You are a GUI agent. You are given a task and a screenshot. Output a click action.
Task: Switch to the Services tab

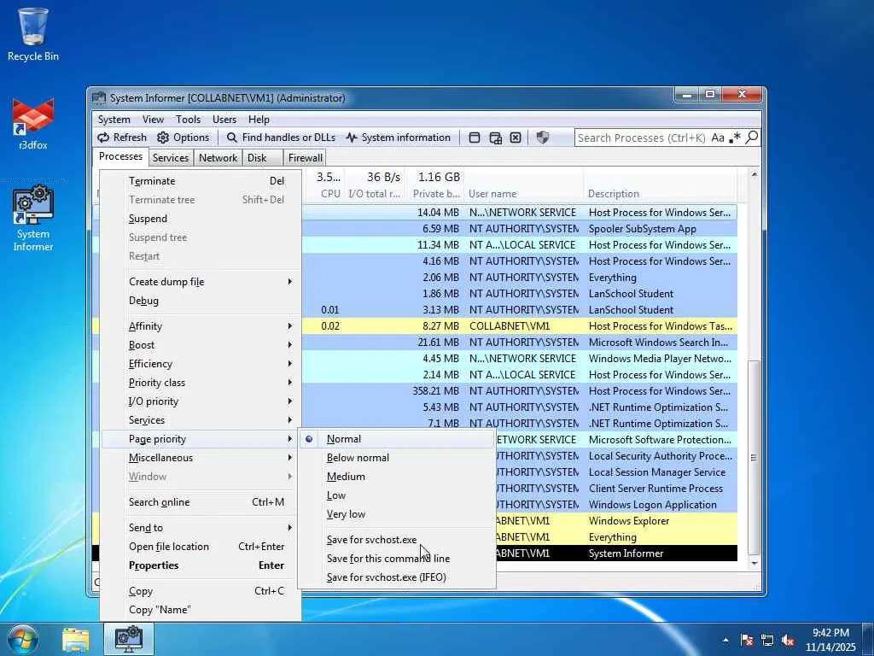(171, 158)
